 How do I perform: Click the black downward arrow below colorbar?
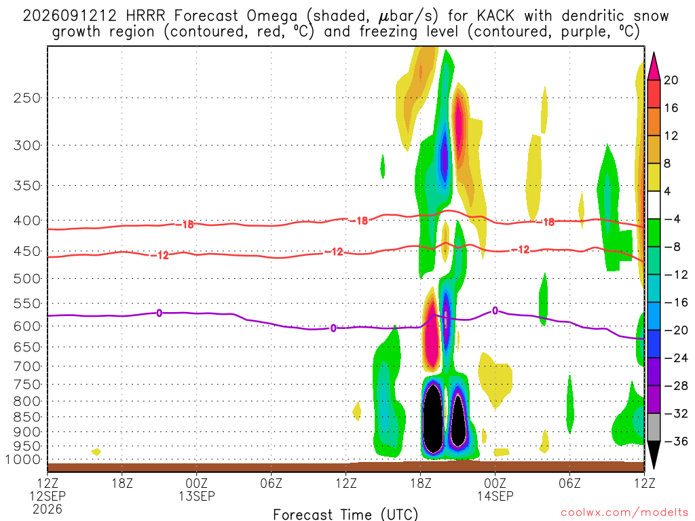pos(654,455)
